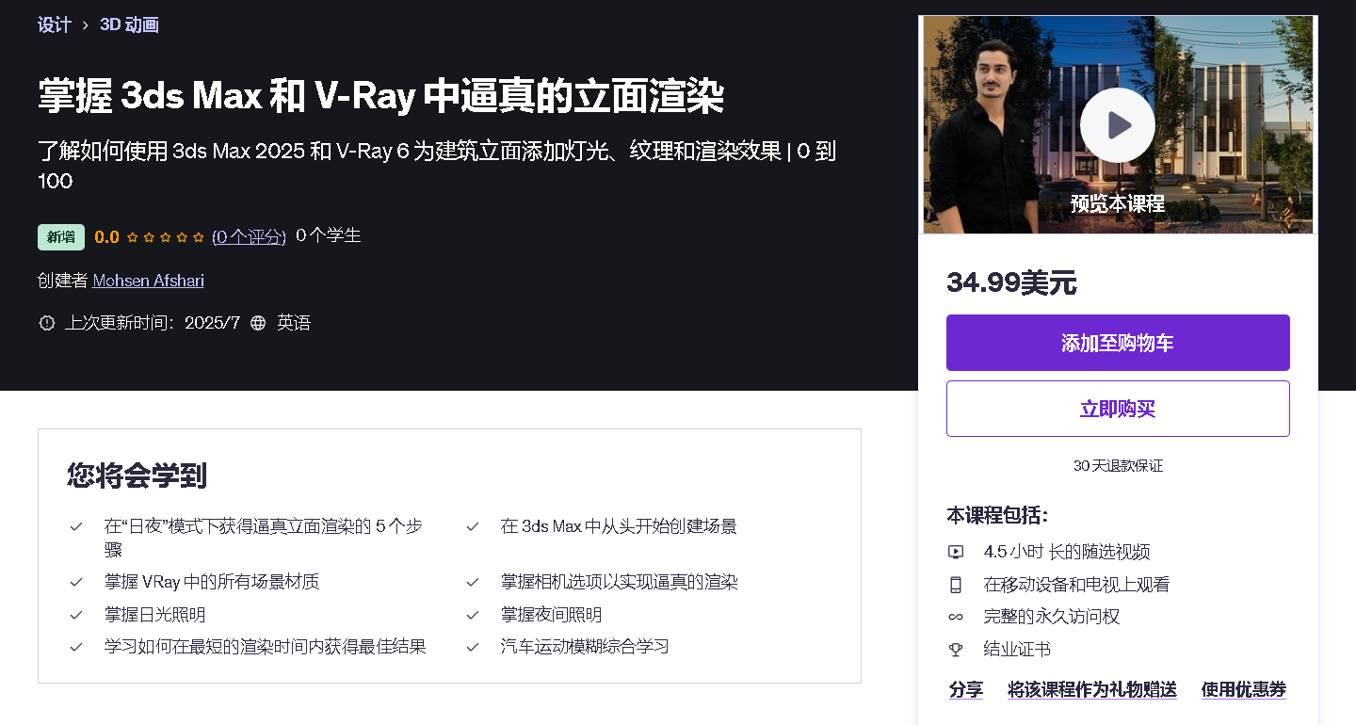Click the 设计 breadcrumb link

click(x=55, y=25)
